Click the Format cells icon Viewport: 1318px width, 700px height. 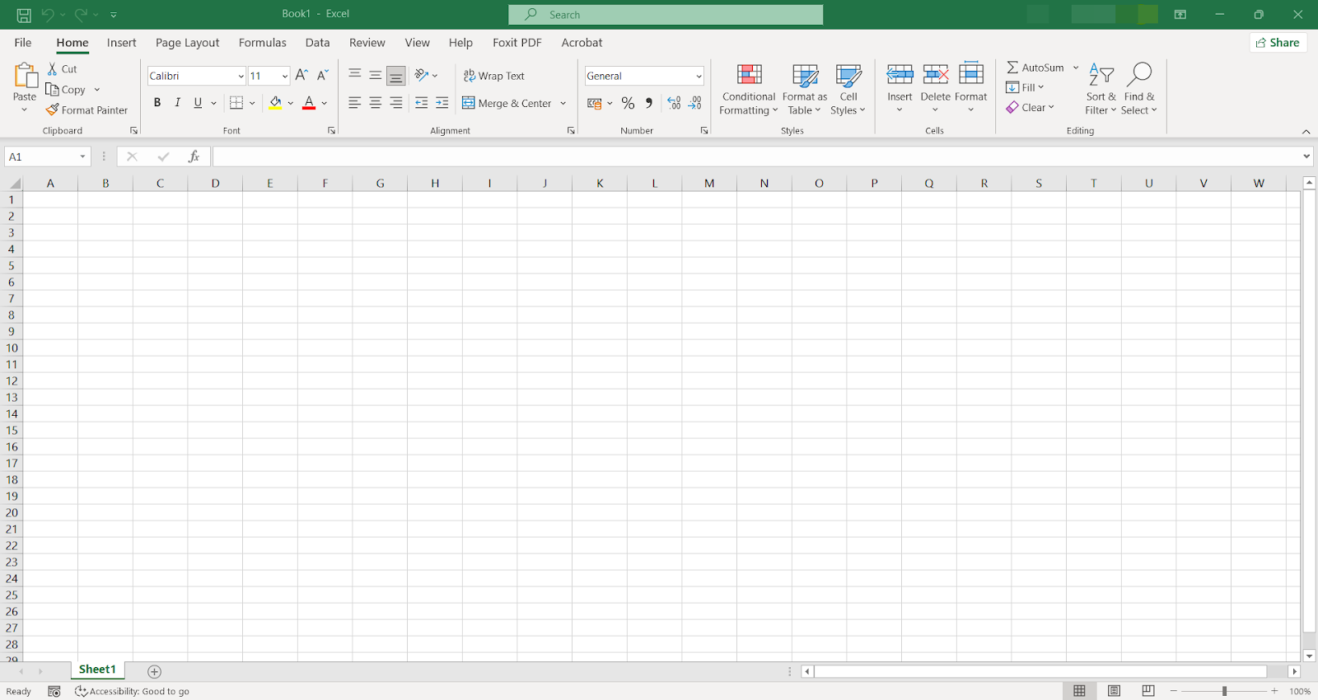coord(971,73)
